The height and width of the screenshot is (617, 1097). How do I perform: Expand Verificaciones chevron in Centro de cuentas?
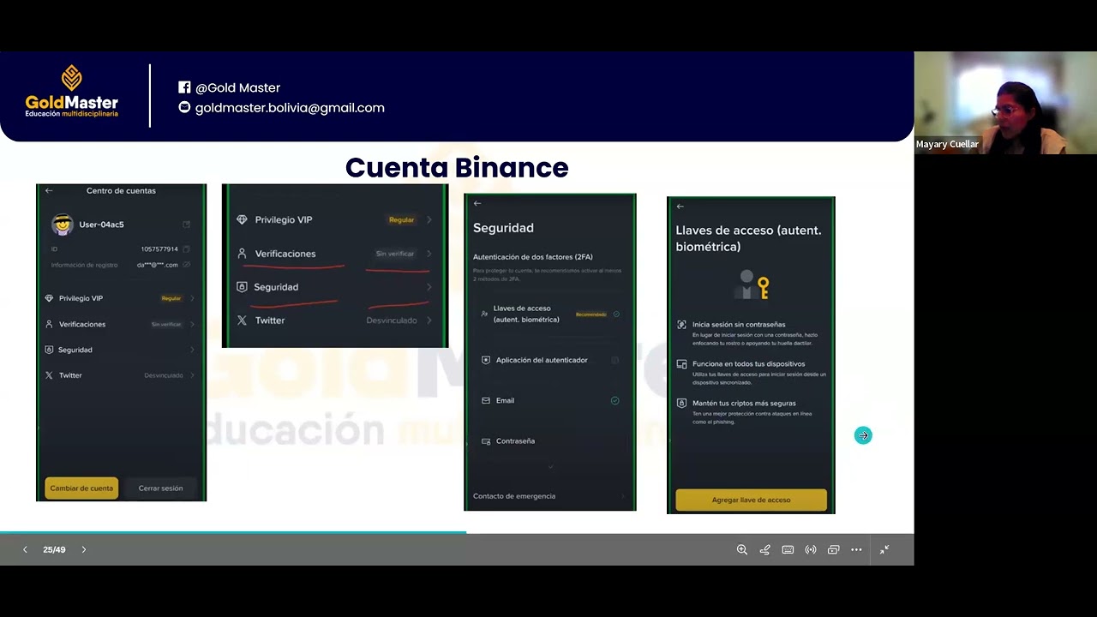click(192, 324)
